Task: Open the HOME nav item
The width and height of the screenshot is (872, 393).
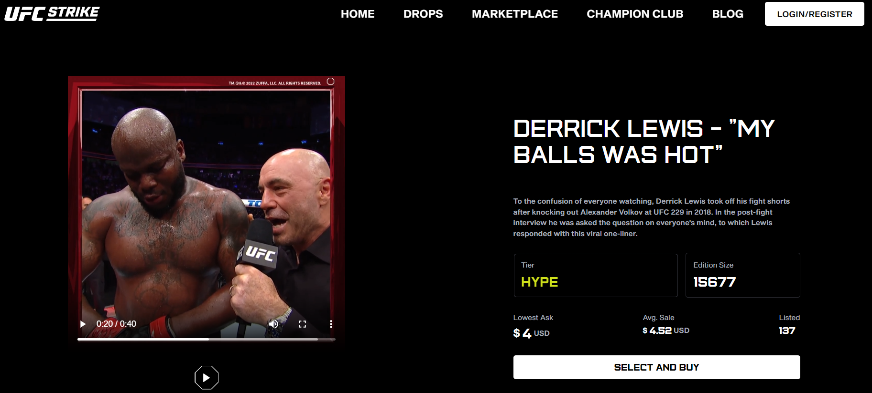Action: click(x=358, y=14)
